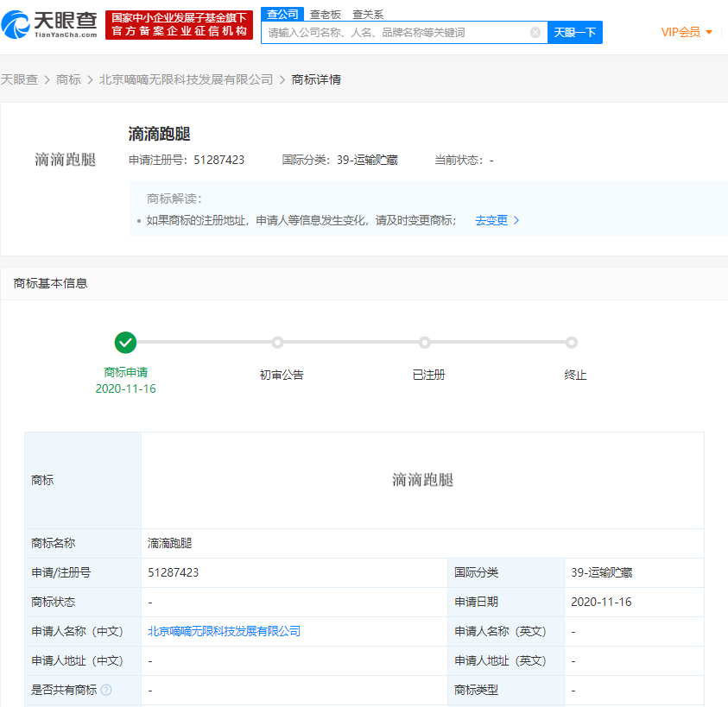Viewport: 728px width, 707px height.
Task: Click the 终止 progress circle
Action: click(572, 343)
